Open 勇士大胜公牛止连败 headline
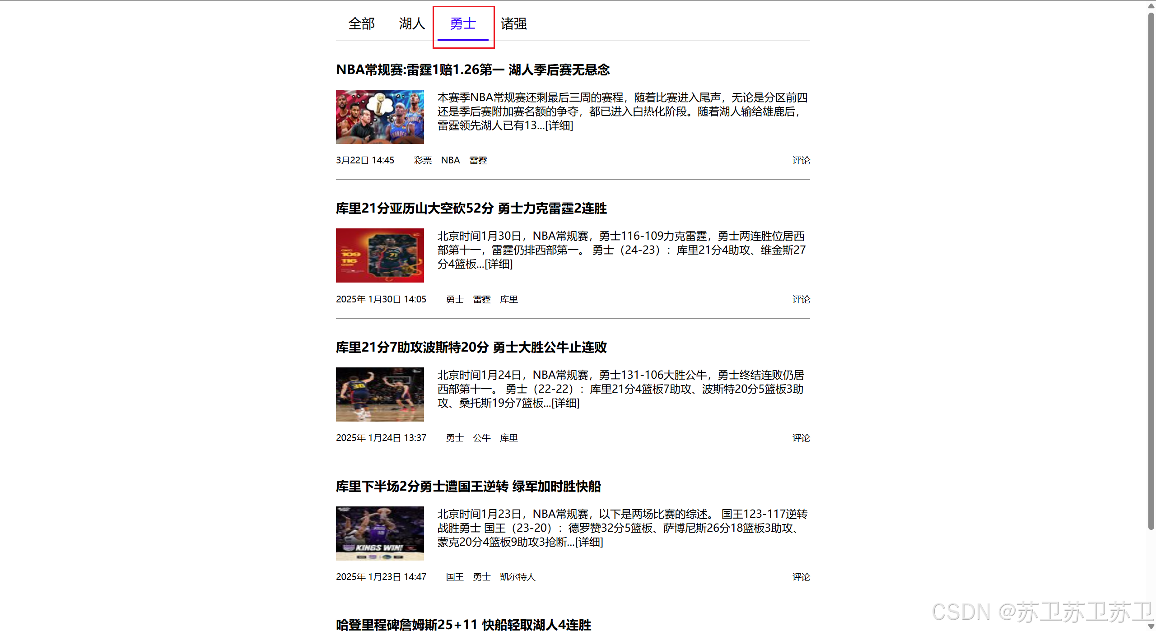The height and width of the screenshot is (631, 1156). pos(471,348)
